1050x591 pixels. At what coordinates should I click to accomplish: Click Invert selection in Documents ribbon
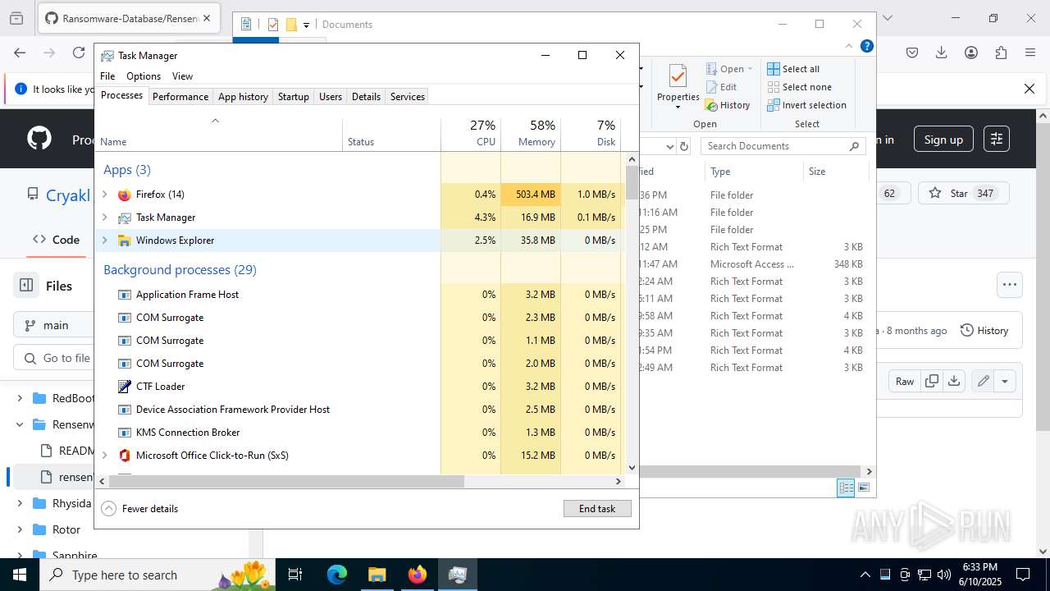point(806,105)
